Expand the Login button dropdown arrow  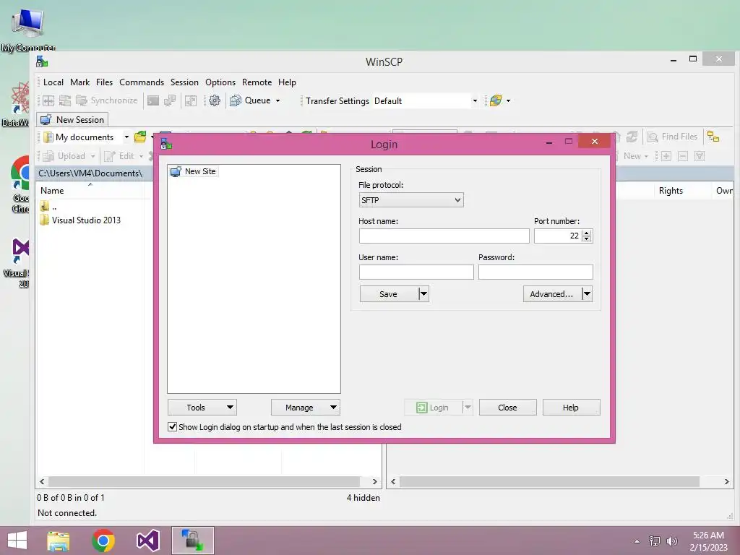click(x=468, y=408)
